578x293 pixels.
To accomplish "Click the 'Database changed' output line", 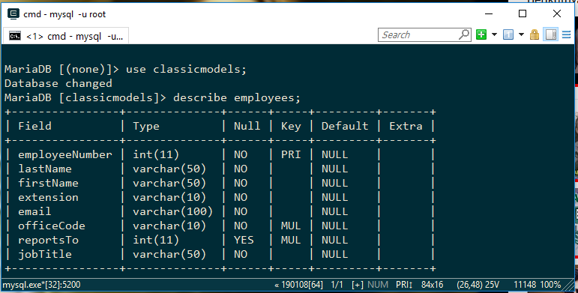I will 58,83.
